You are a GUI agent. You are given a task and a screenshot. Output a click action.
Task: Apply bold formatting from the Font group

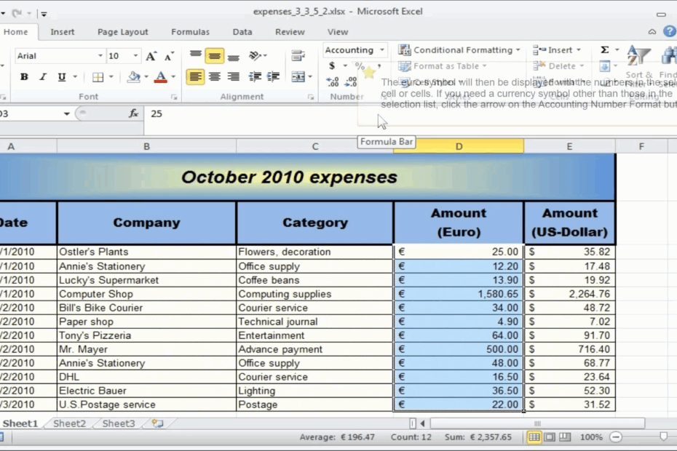pyautogui.click(x=25, y=76)
